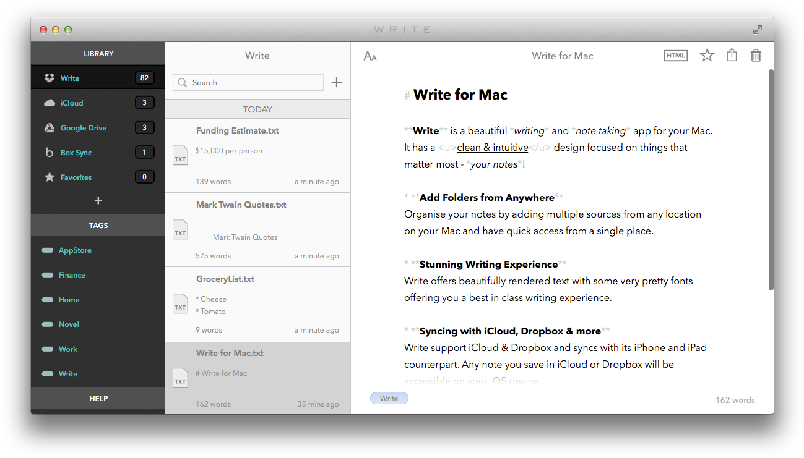Image resolution: width=804 pixels, height=458 pixels.
Task: Click the Google Drive triangle icon
Action: point(50,128)
